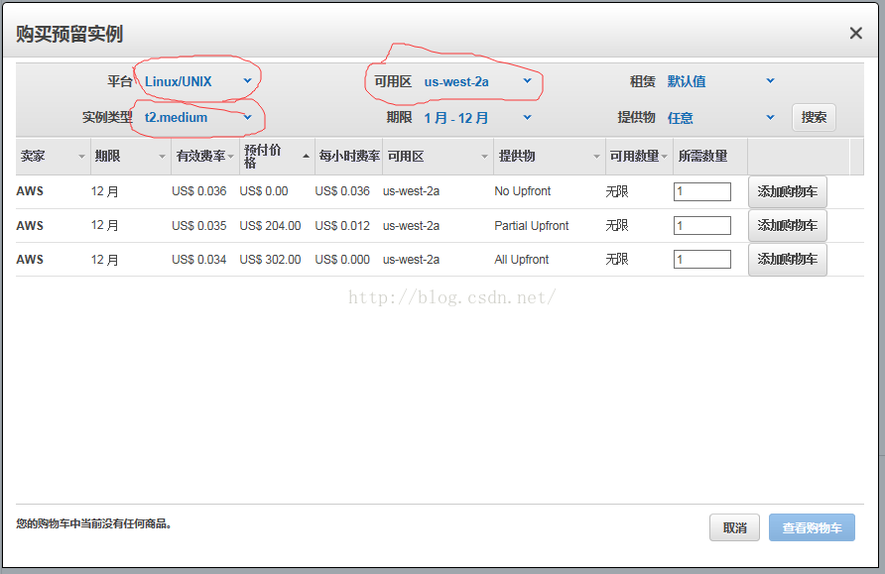Open the 期限 1 月 - 12 月 dropdown
This screenshot has height=574, width=885.
477,118
